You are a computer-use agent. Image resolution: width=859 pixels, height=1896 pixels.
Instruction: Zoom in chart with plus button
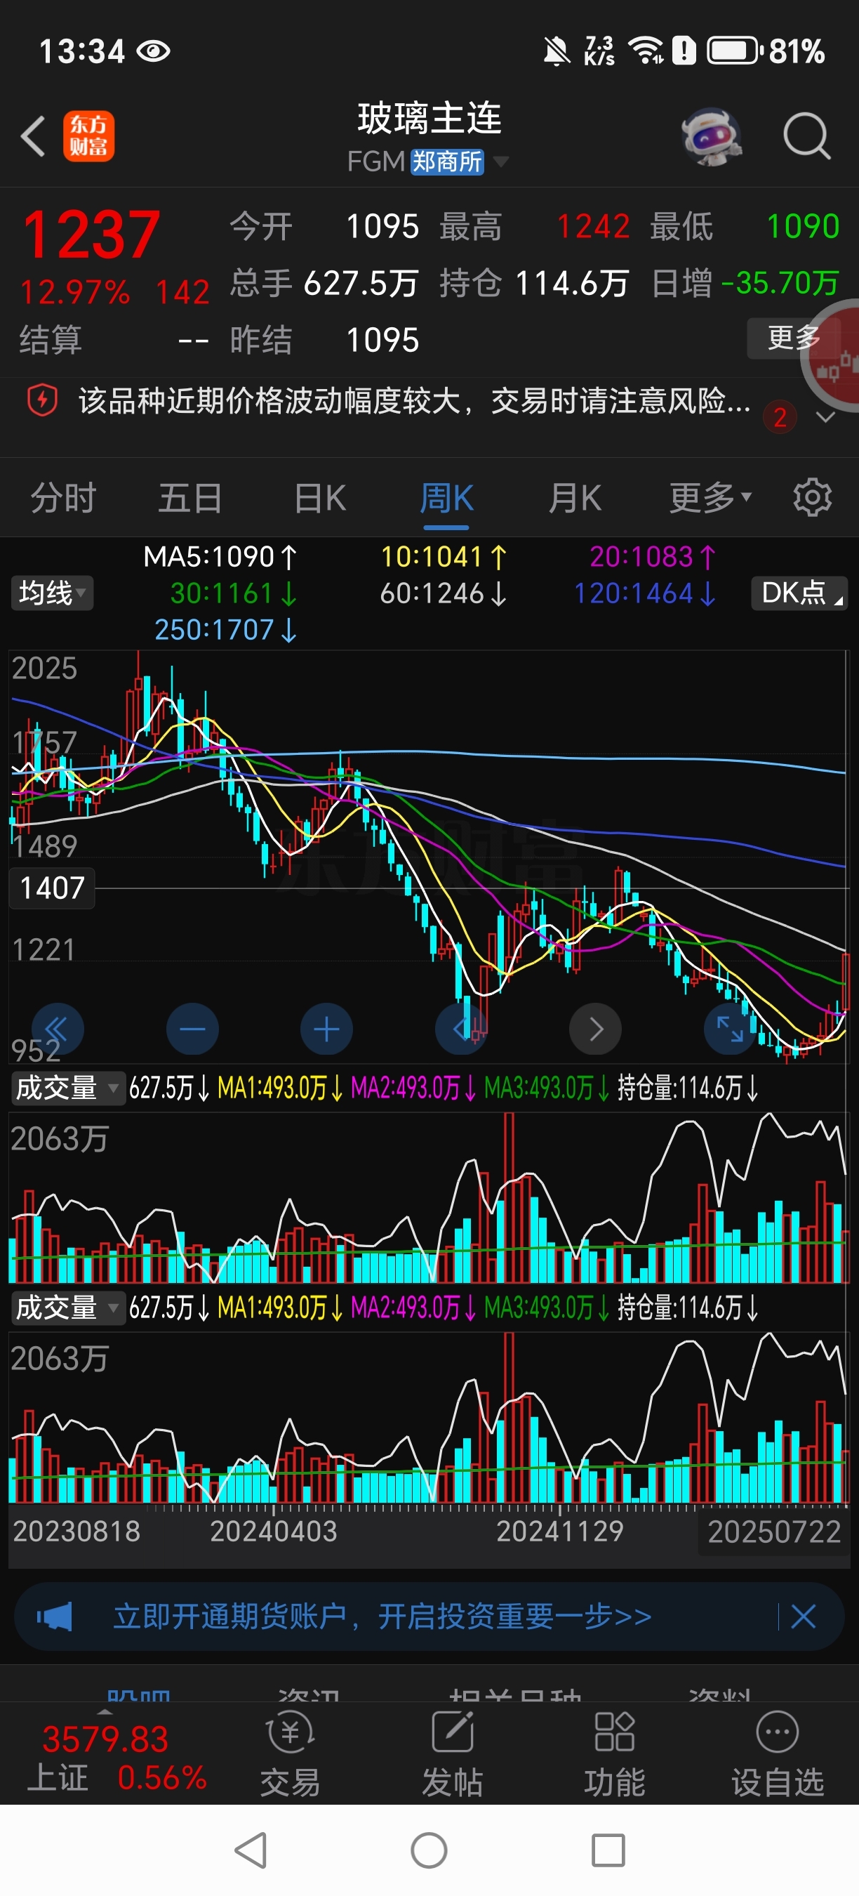(326, 1028)
